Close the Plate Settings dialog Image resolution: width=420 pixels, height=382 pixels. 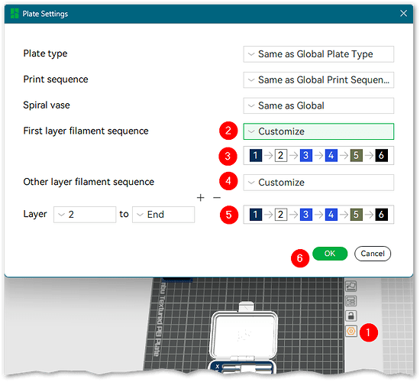(403, 14)
